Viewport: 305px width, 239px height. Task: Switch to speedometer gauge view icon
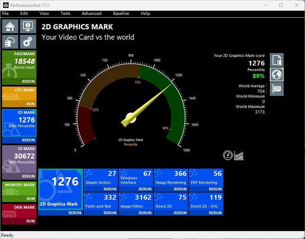[228, 156]
